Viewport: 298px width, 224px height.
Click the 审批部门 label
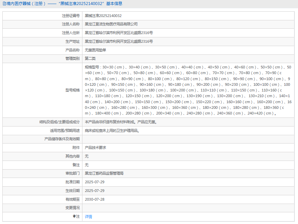[73, 173]
